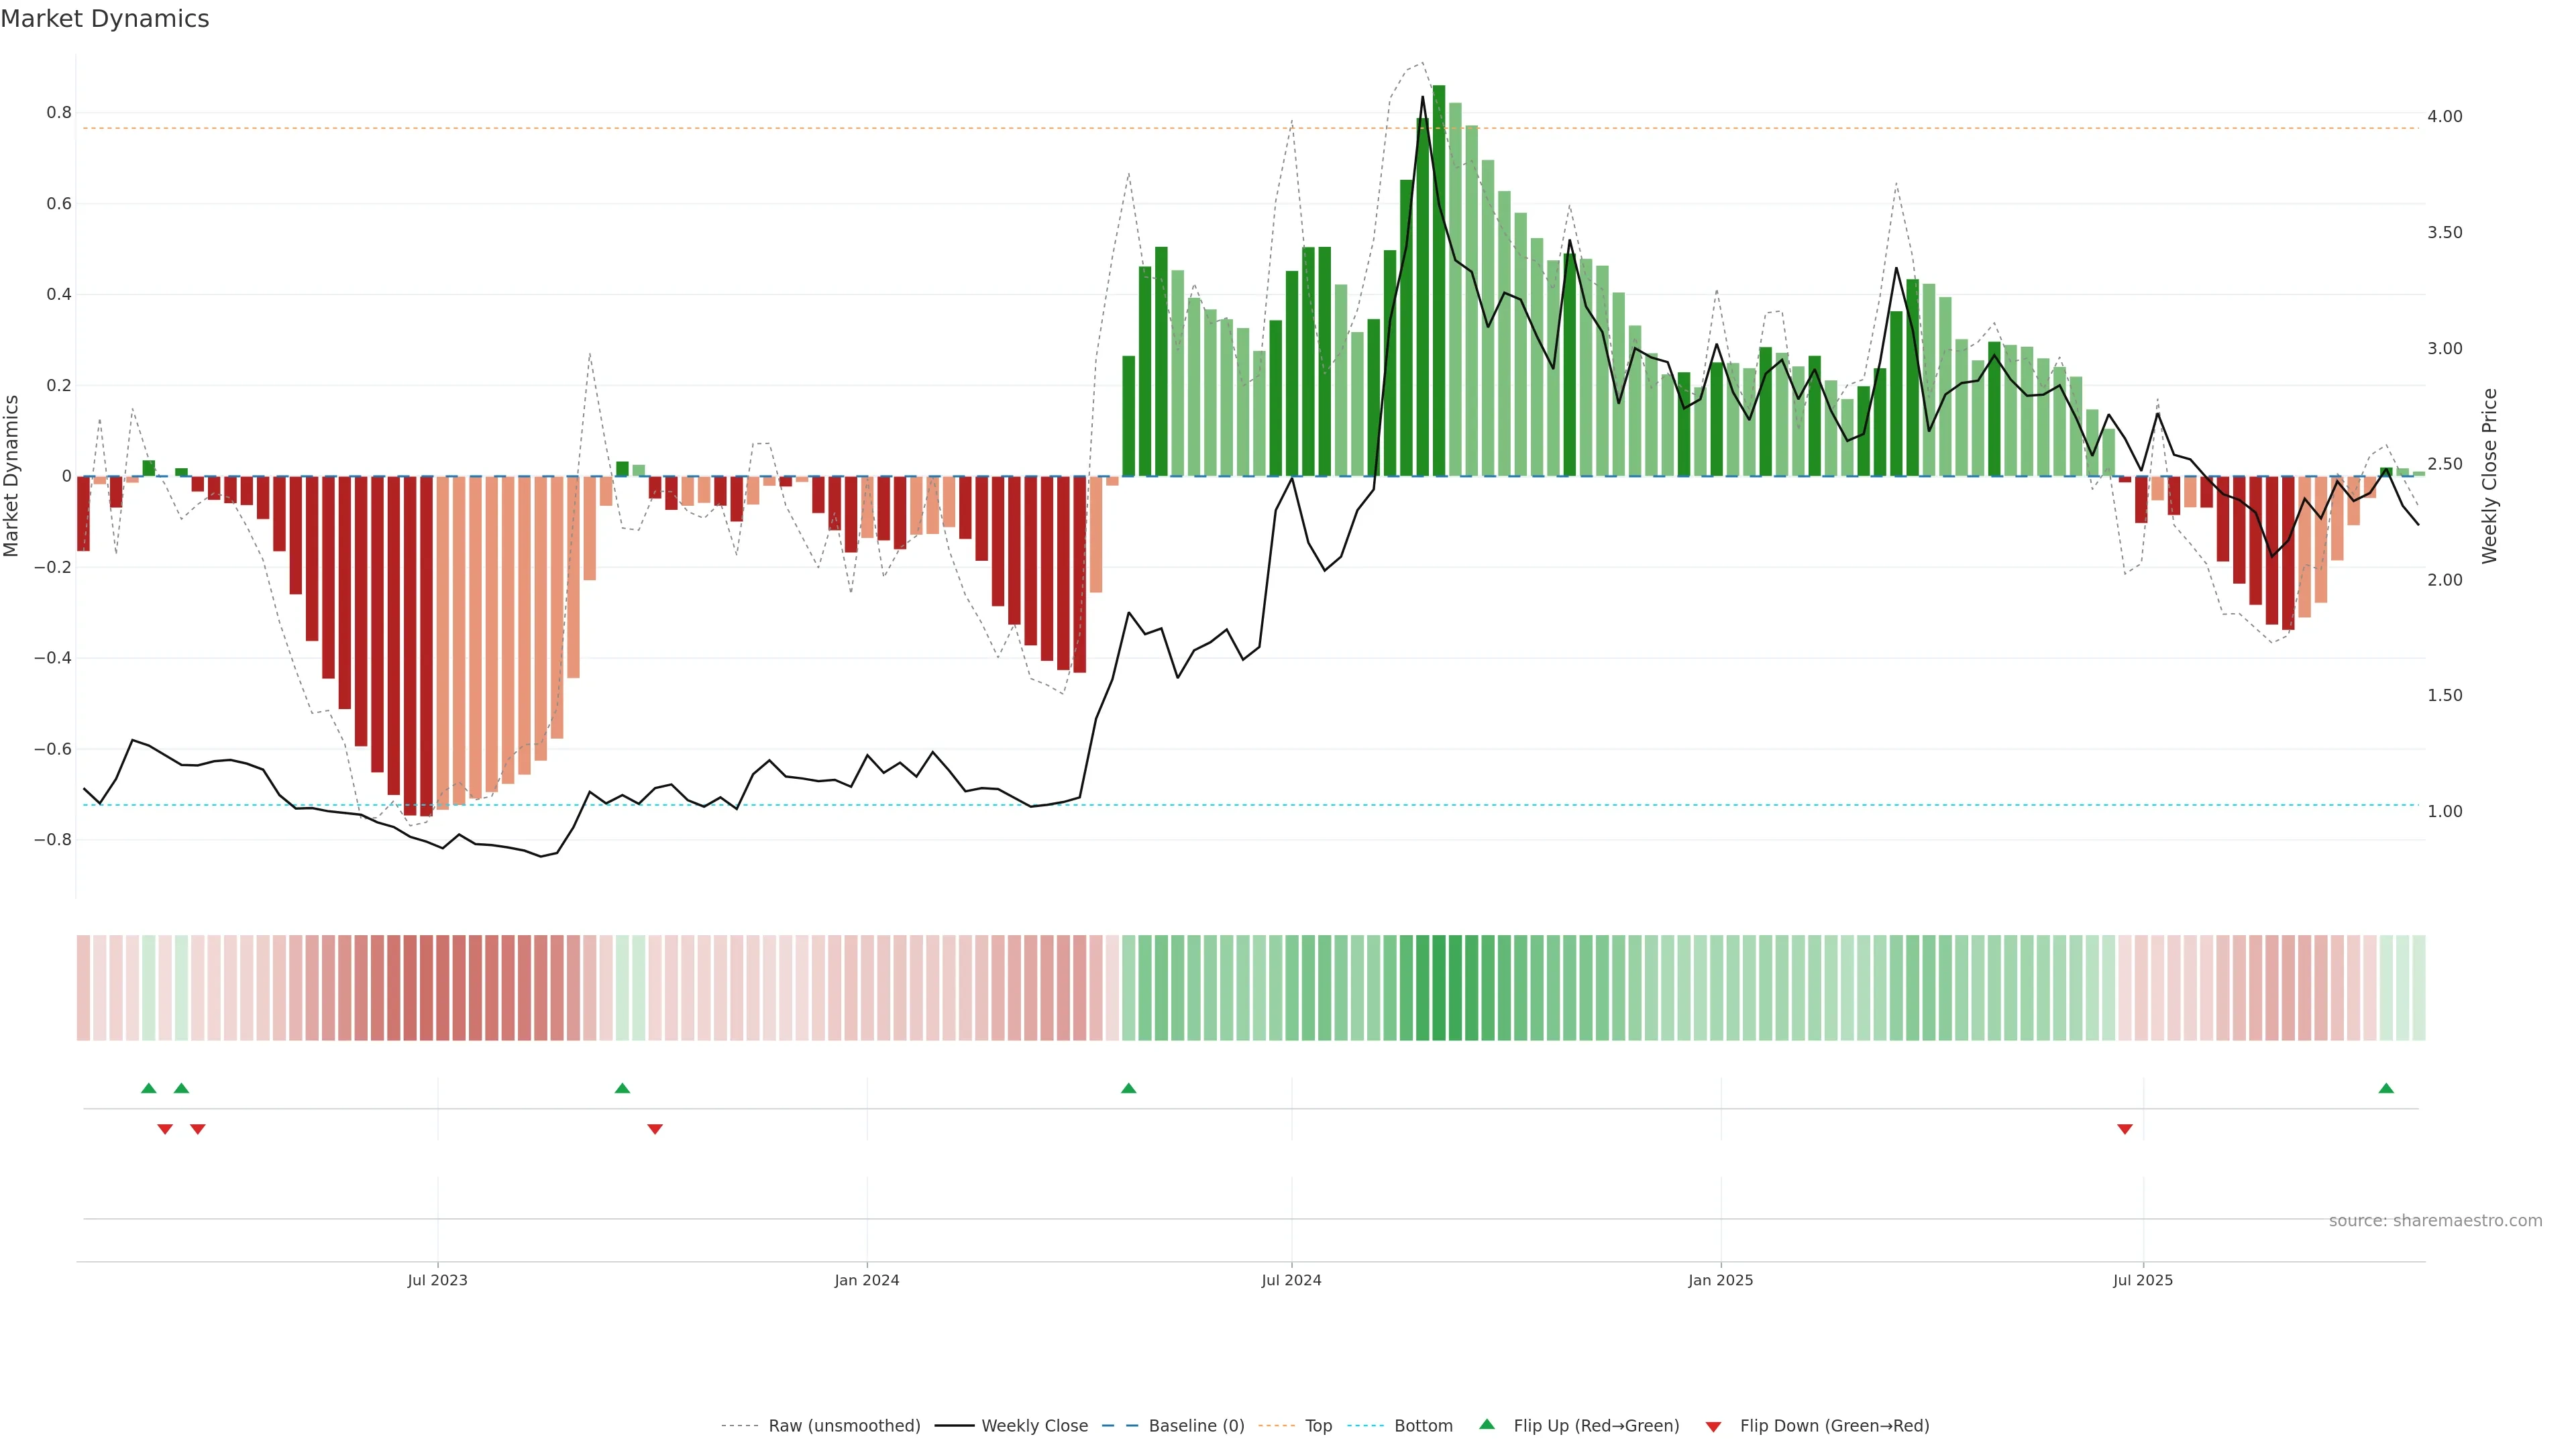Click the source: sharemaestro.com text

click(x=2435, y=1221)
